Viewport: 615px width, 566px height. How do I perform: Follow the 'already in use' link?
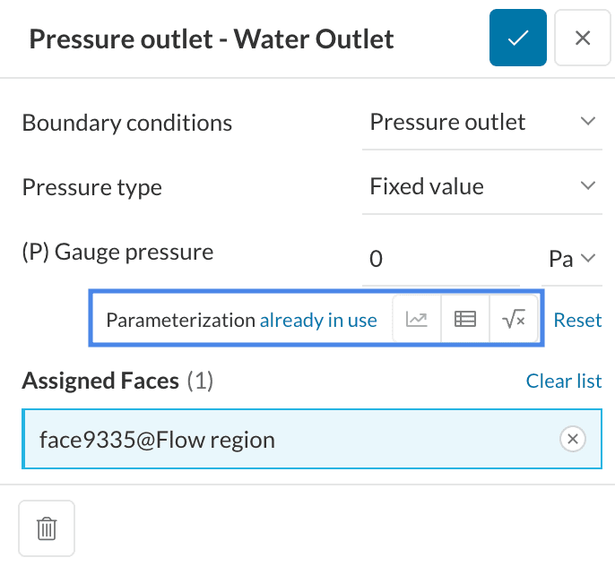[x=318, y=320]
